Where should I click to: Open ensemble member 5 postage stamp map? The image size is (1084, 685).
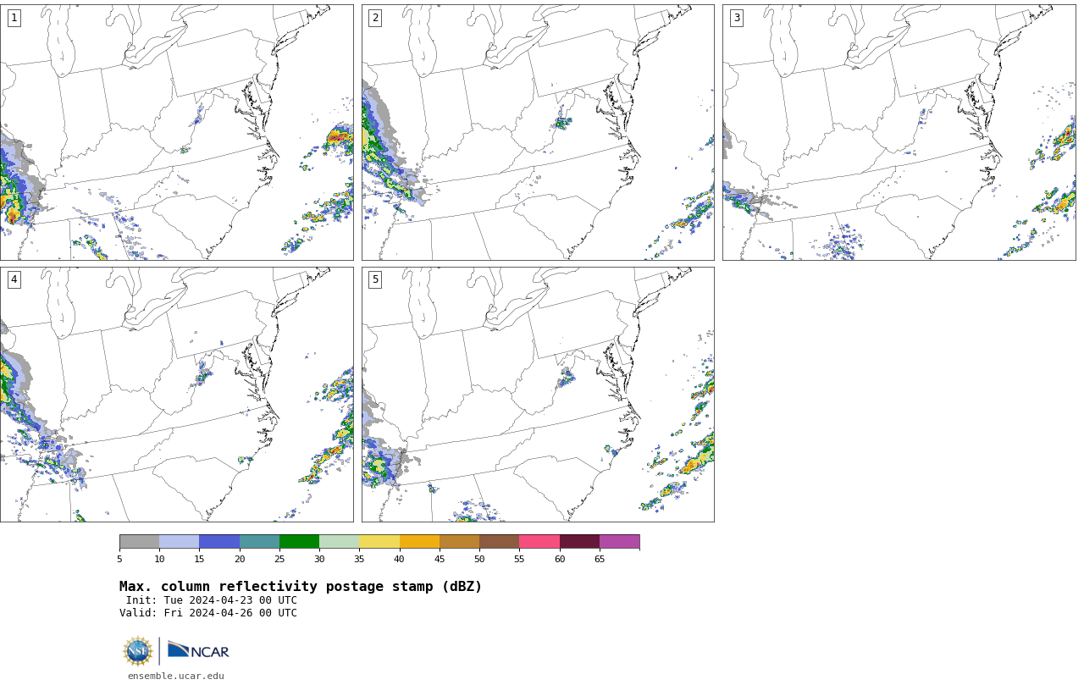coord(538,395)
